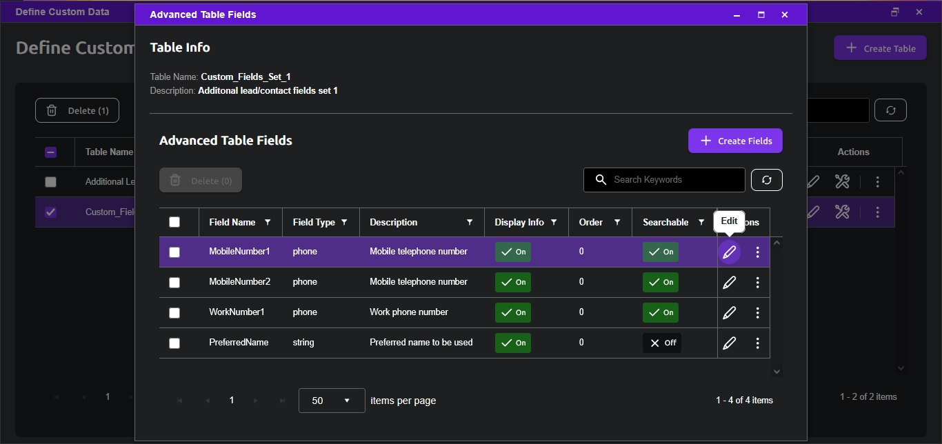Image resolution: width=942 pixels, height=444 pixels.
Task: Filter the Display Info column
Action: pyautogui.click(x=554, y=223)
